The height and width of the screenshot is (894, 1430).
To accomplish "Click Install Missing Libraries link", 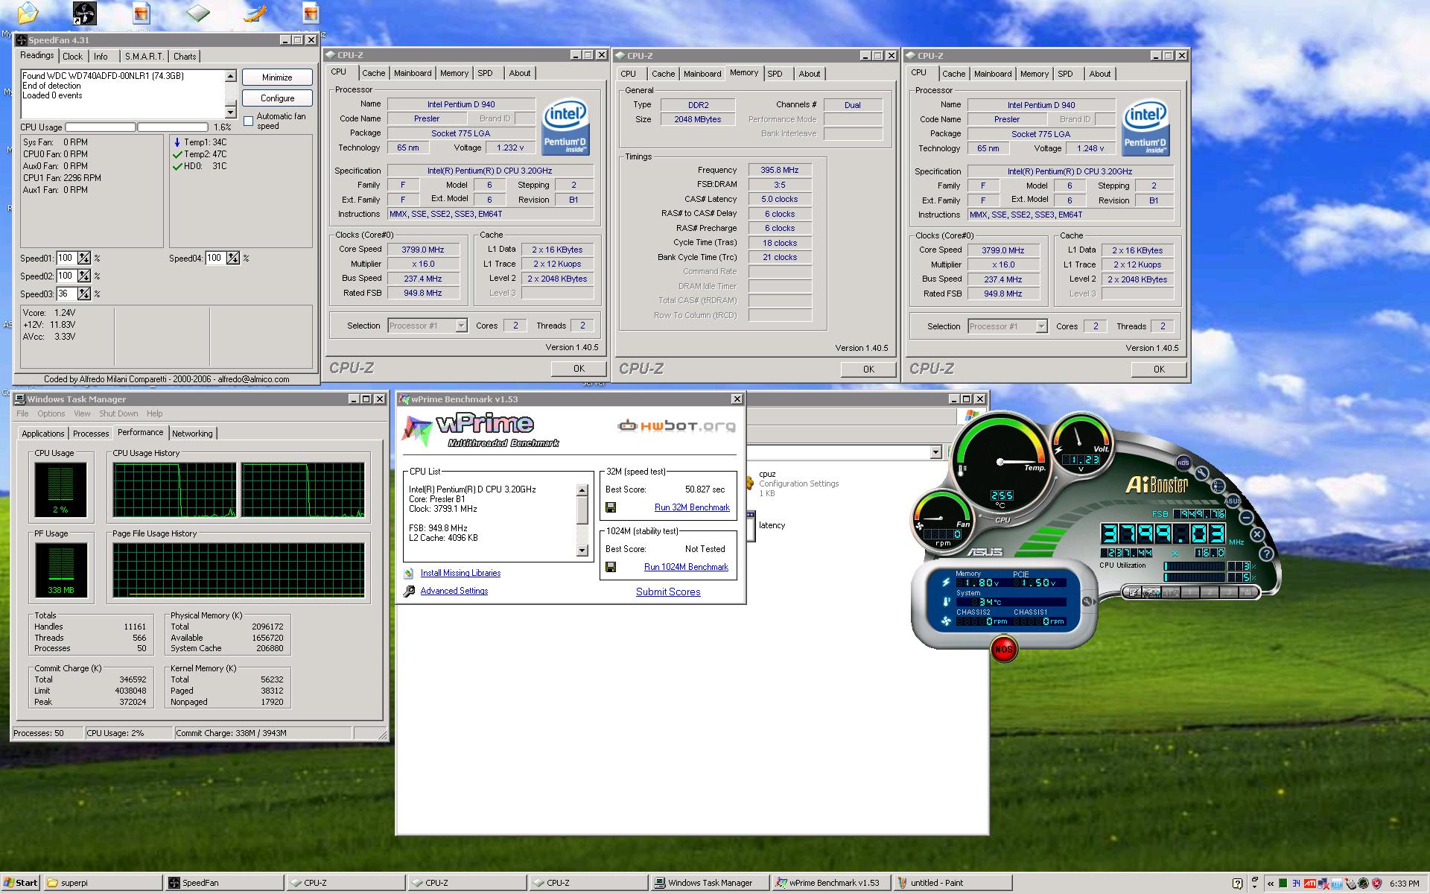I will click(460, 573).
